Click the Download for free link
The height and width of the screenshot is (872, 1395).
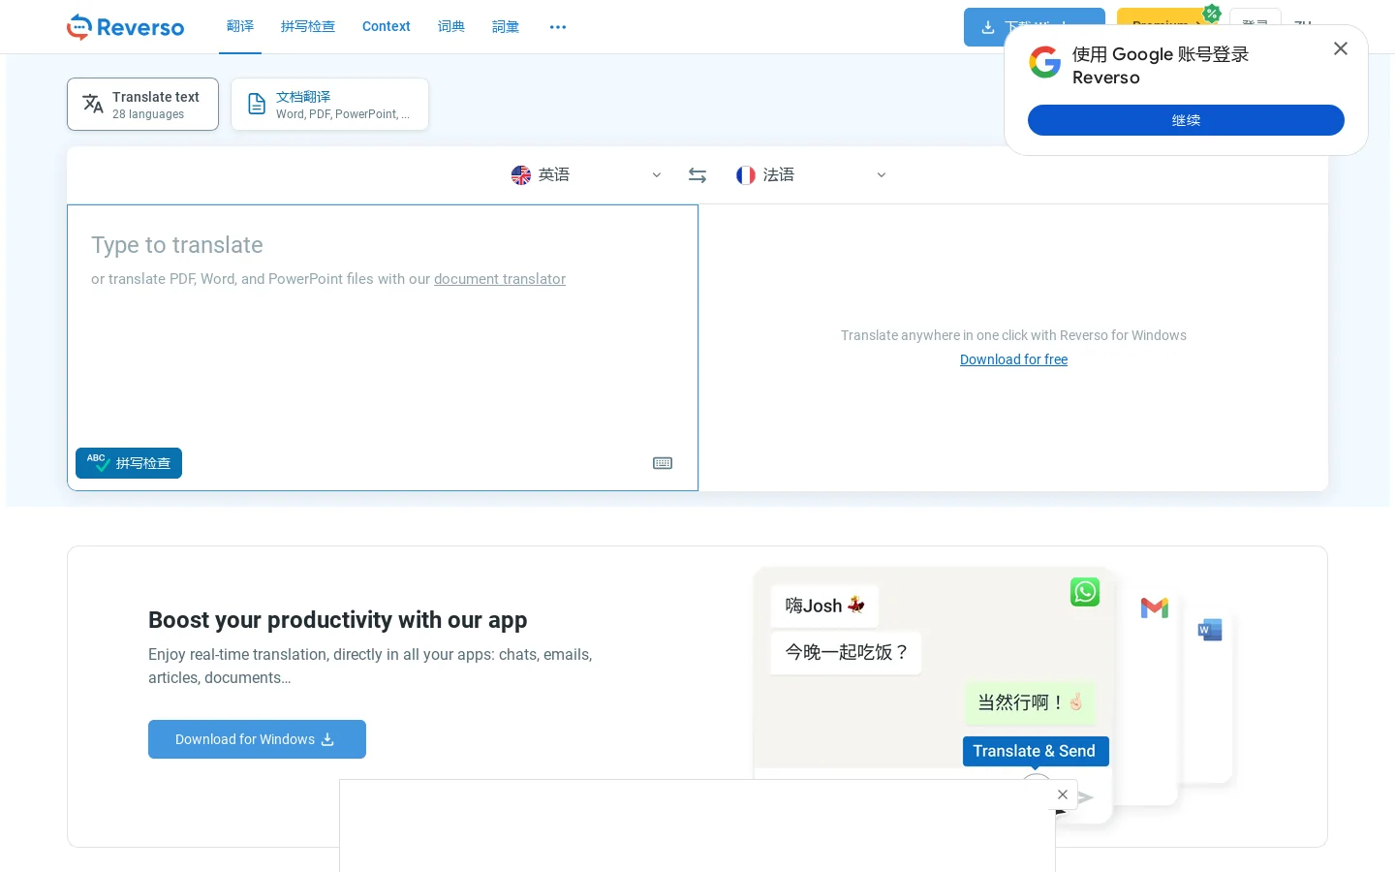point(1013,359)
